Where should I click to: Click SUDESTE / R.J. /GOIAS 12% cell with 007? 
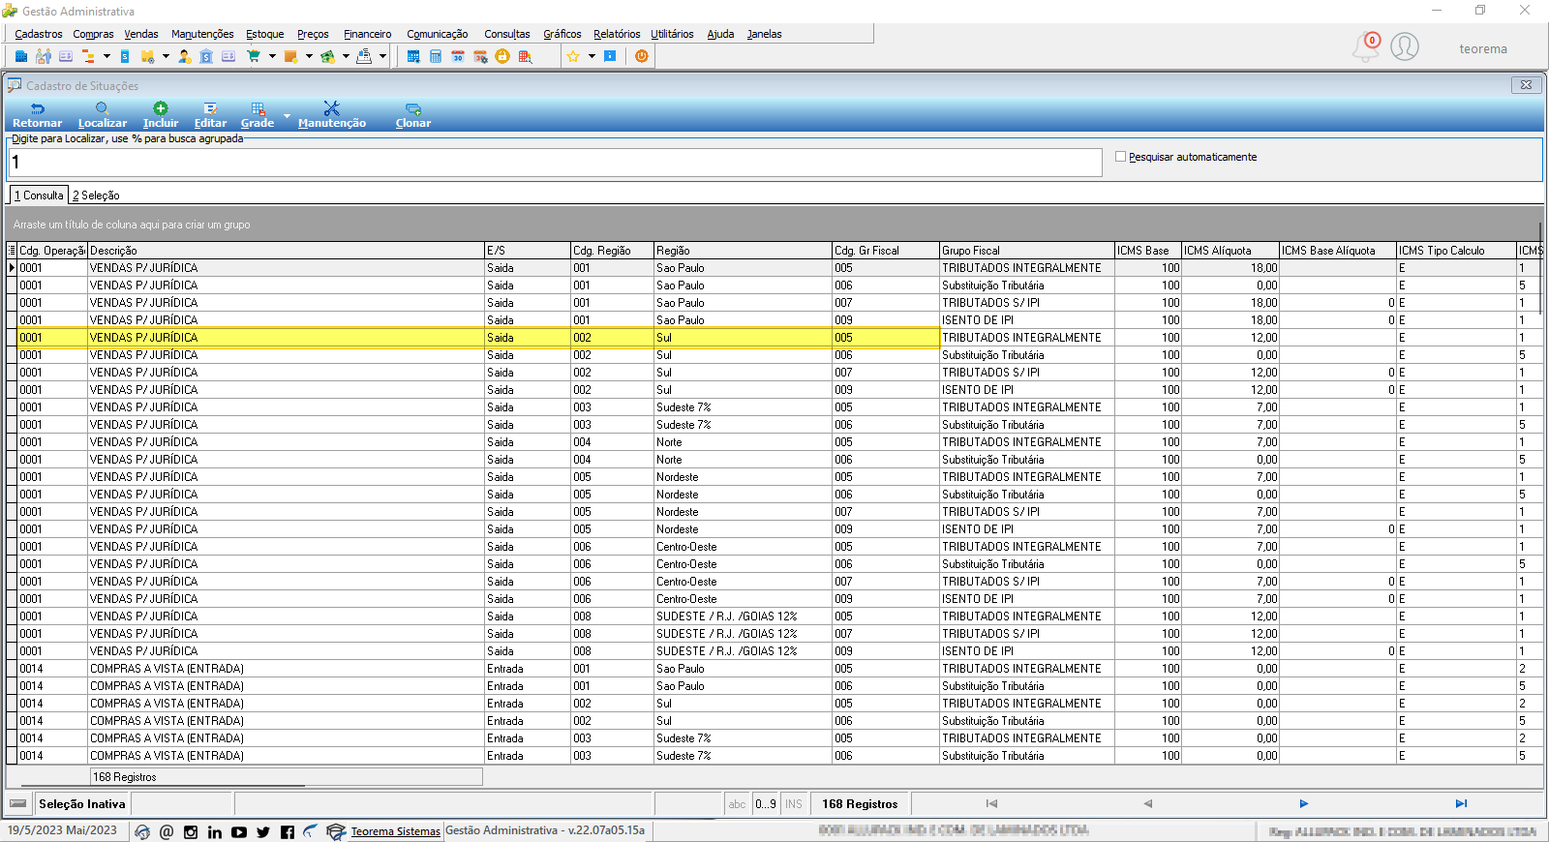743,634
